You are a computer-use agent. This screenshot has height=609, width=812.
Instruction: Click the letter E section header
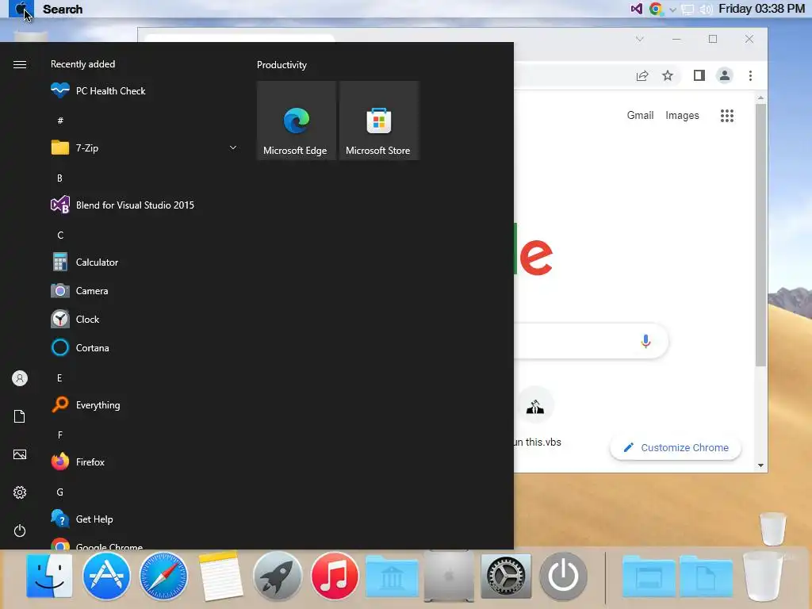point(59,378)
